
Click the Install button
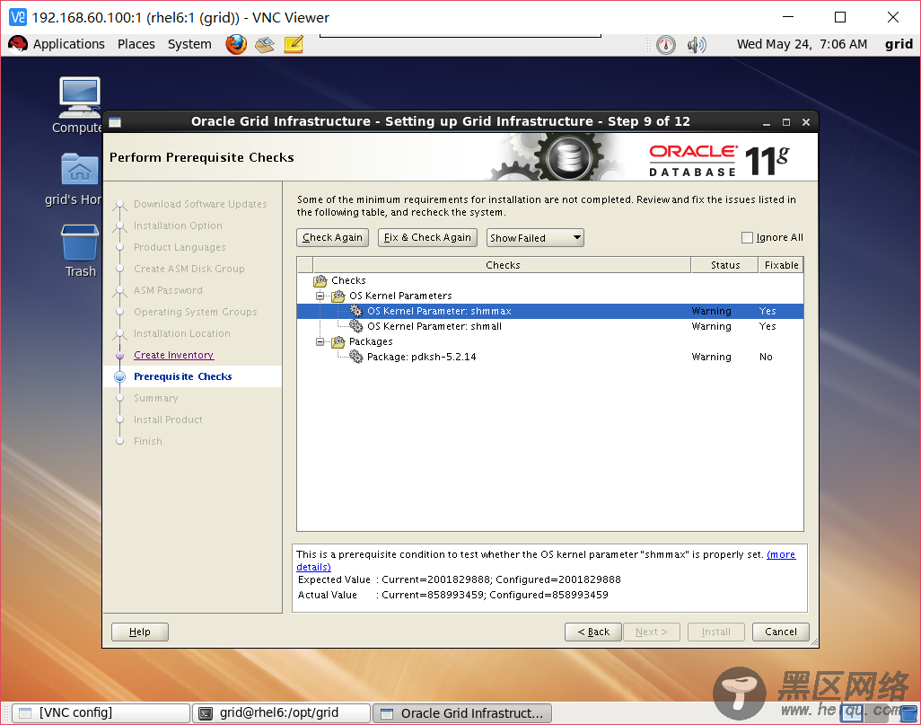(x=716, y=632)
